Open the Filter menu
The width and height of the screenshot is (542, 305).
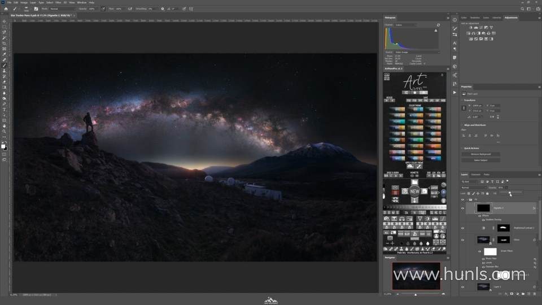pos(58,3)
